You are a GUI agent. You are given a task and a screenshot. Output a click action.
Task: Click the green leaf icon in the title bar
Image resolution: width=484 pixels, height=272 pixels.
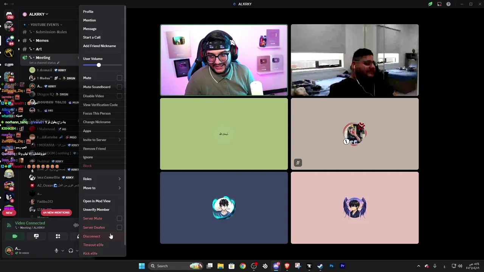click(x=430, y=4)
